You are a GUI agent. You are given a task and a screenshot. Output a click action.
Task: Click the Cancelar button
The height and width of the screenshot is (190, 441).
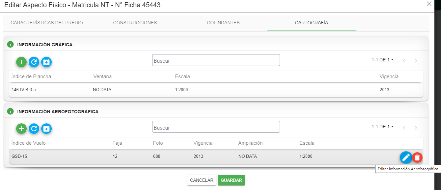pyautogui.click(x=202, y=180)
